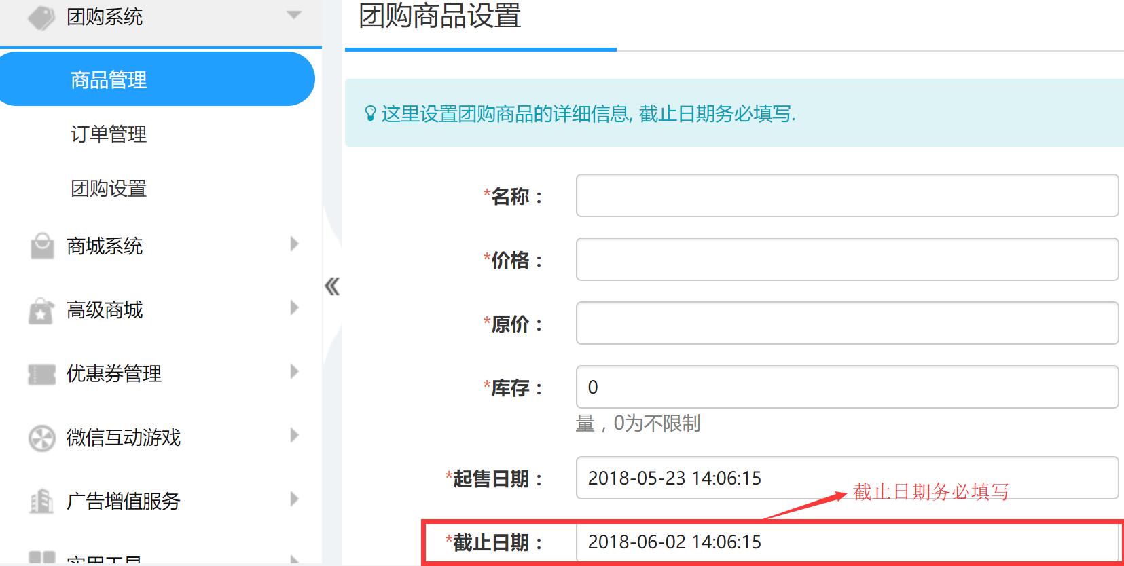Expand the 商城系统 menu arrow
The width and height of the screenshot is (1124, 566).
coord(294,244)
